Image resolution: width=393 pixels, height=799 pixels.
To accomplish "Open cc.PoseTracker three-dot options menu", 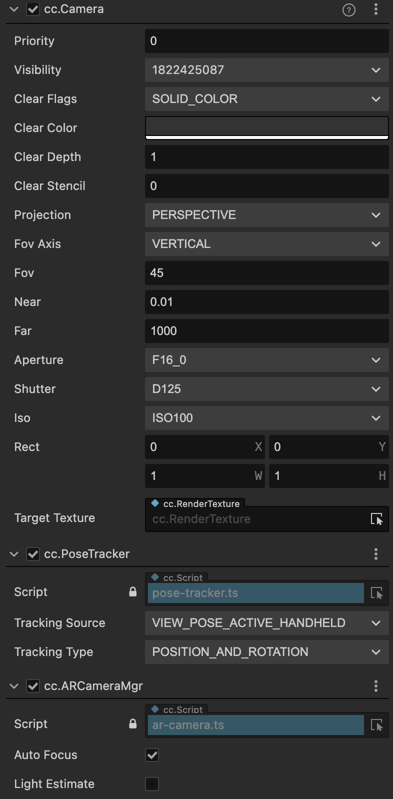I will click(x=376, y=554).
